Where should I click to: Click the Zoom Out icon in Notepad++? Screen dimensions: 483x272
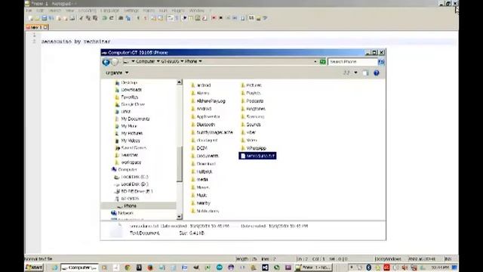coord(146,18)
